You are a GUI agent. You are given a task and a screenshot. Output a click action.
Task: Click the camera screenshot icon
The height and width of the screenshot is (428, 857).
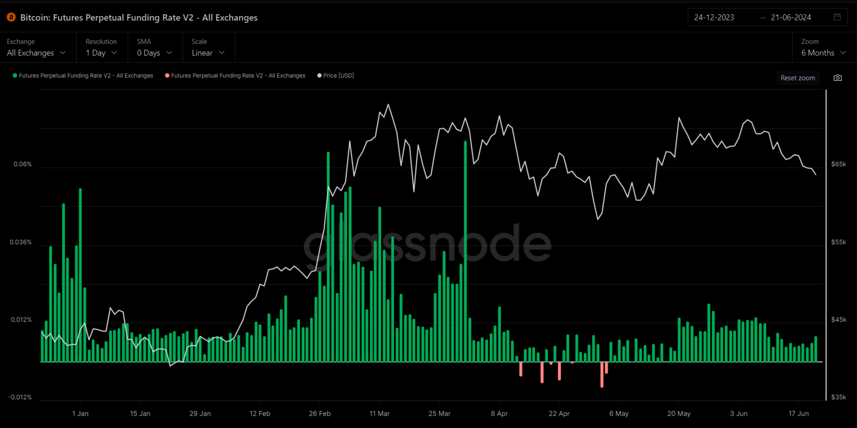tap(838, 78)
